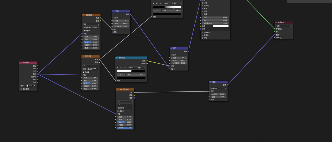This screenshot has width=332, height=142.
Task: Click the Tint white color swatch in the Principled BSDF coat section
Action: (221, 26)
